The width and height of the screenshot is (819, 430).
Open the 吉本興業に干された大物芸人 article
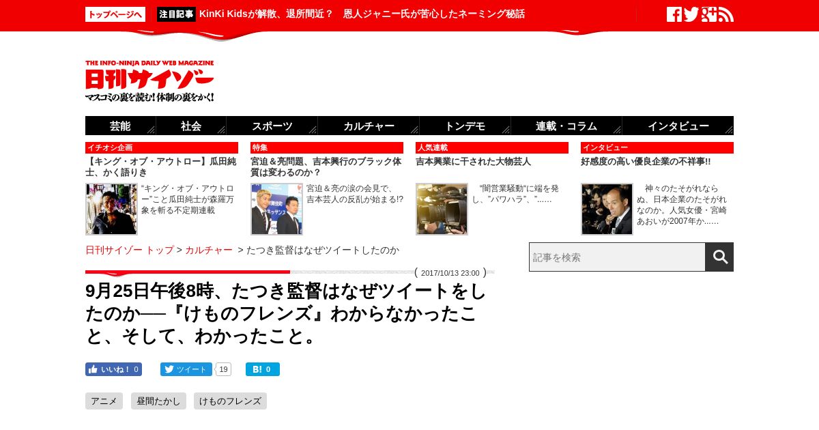coord(473,162)
